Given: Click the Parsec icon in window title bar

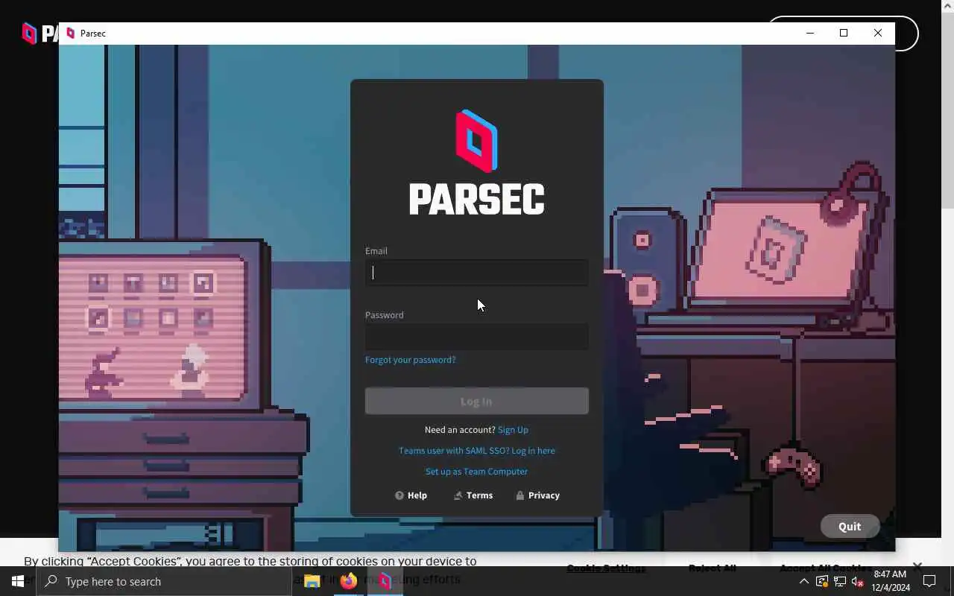Looking at the screenshot, I should tap(71, 34).
